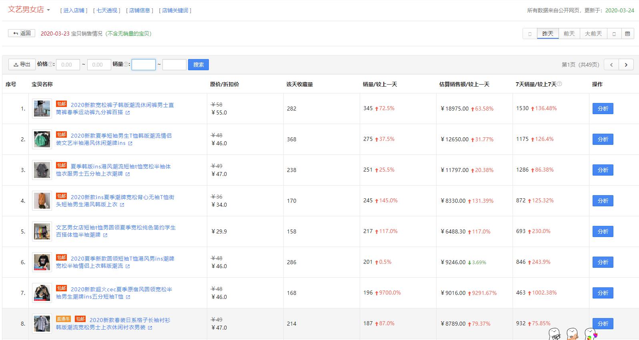The height and width of the screenshot is (340, 639).
Task: Go to the next results page
Action: pyautogui.click(x=626, y=65)
